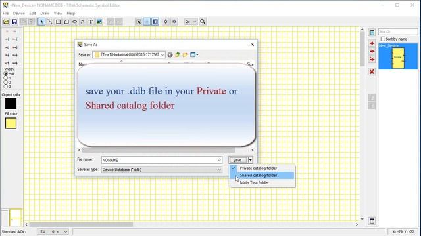The height and width of the screenshot is (236, 421).
Task: Click the red right arrow icon
Action: [x=372, y=51]
